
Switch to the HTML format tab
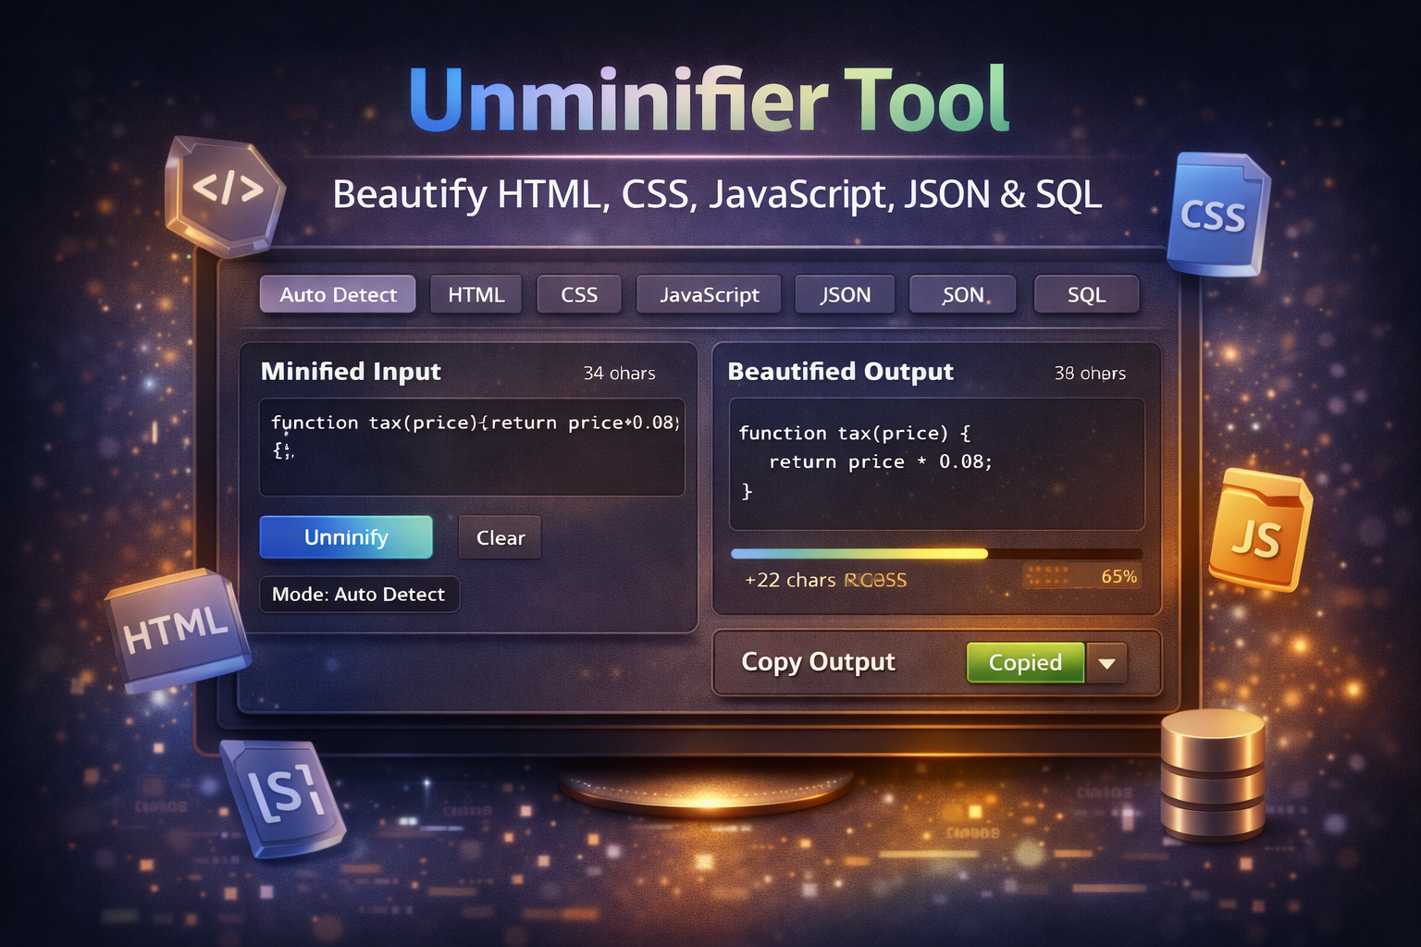pos(476,294)
